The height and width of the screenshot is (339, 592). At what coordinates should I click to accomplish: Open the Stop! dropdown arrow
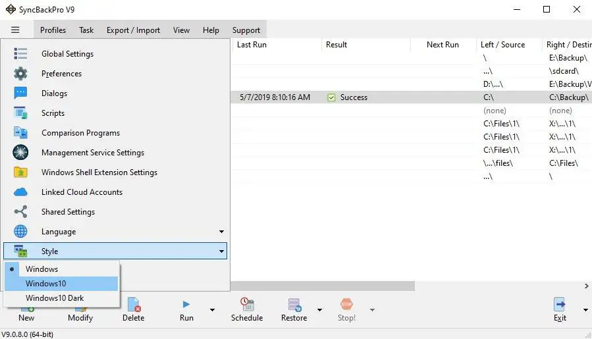click(x=372, y=310)
